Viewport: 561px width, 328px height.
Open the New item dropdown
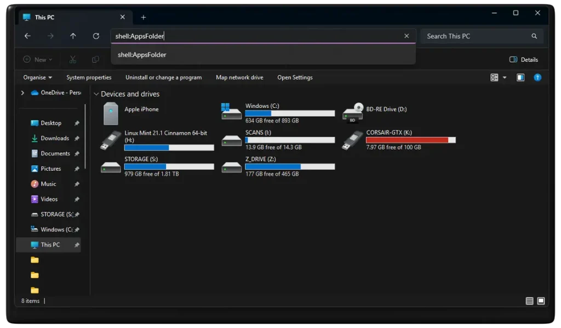pyautogui.click(x=38, y=59)
